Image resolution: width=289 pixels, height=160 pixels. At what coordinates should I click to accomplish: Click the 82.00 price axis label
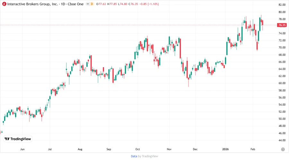coord(282,5)
